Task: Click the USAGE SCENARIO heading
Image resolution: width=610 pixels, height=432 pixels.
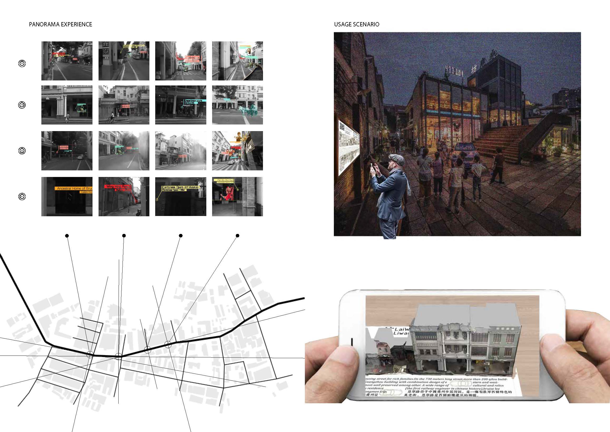Action: pyautogui.click(x=357, y=25)
